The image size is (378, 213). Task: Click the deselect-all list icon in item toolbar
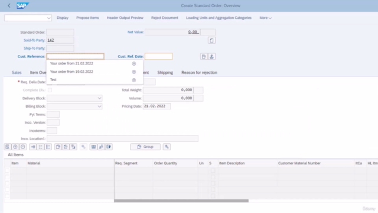pos(48,147)
